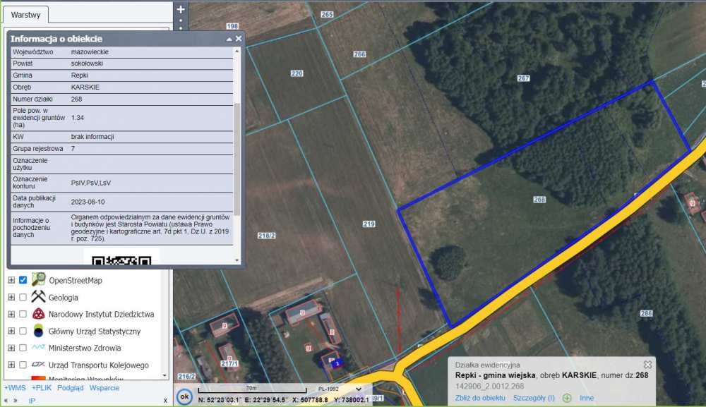Click the left double-arrow at the panel bottom
The image size is (706, 407).
click(6, 400)
